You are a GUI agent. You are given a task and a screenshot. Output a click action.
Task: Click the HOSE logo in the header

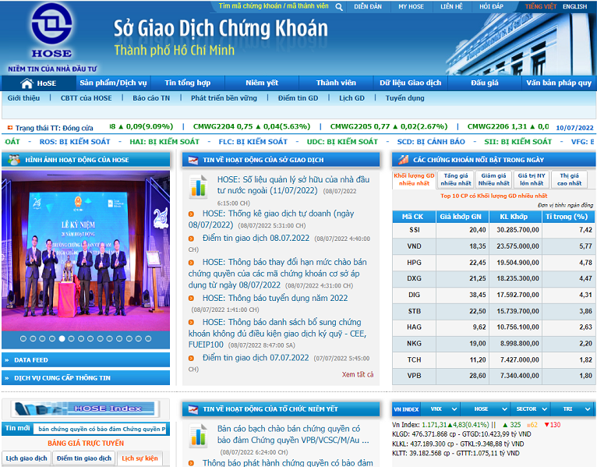point(51,34)
